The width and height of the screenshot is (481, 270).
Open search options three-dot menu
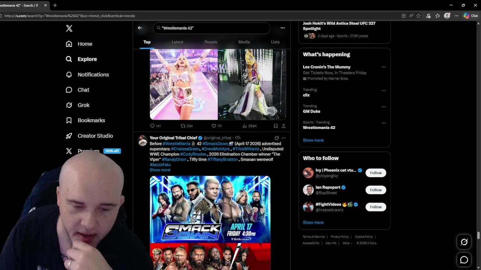[x=283, y=28]
